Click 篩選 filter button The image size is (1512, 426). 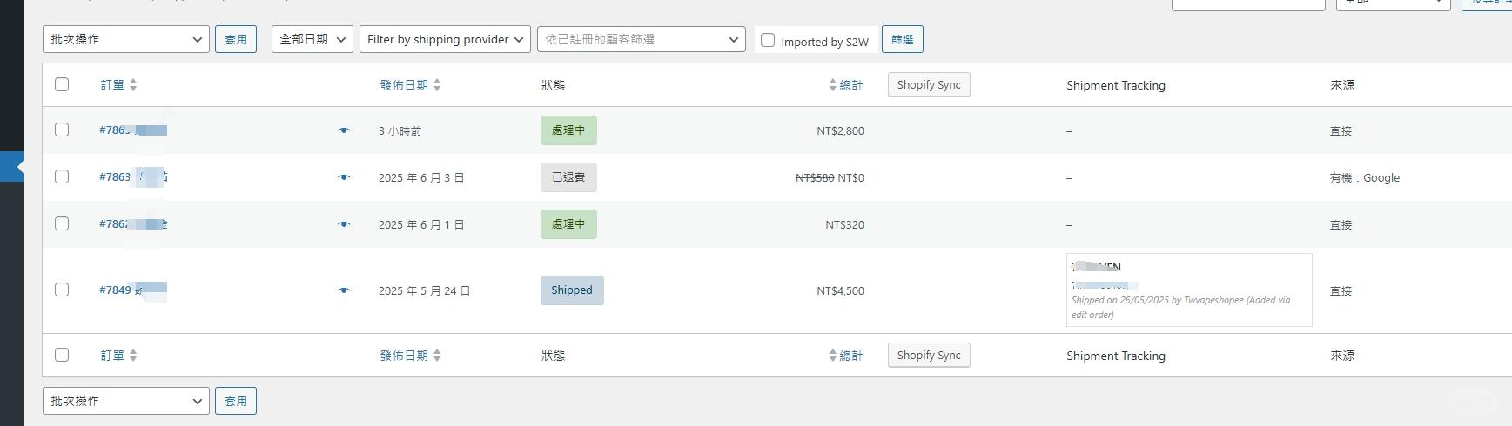pyautogui.click(x=903, y=39)
